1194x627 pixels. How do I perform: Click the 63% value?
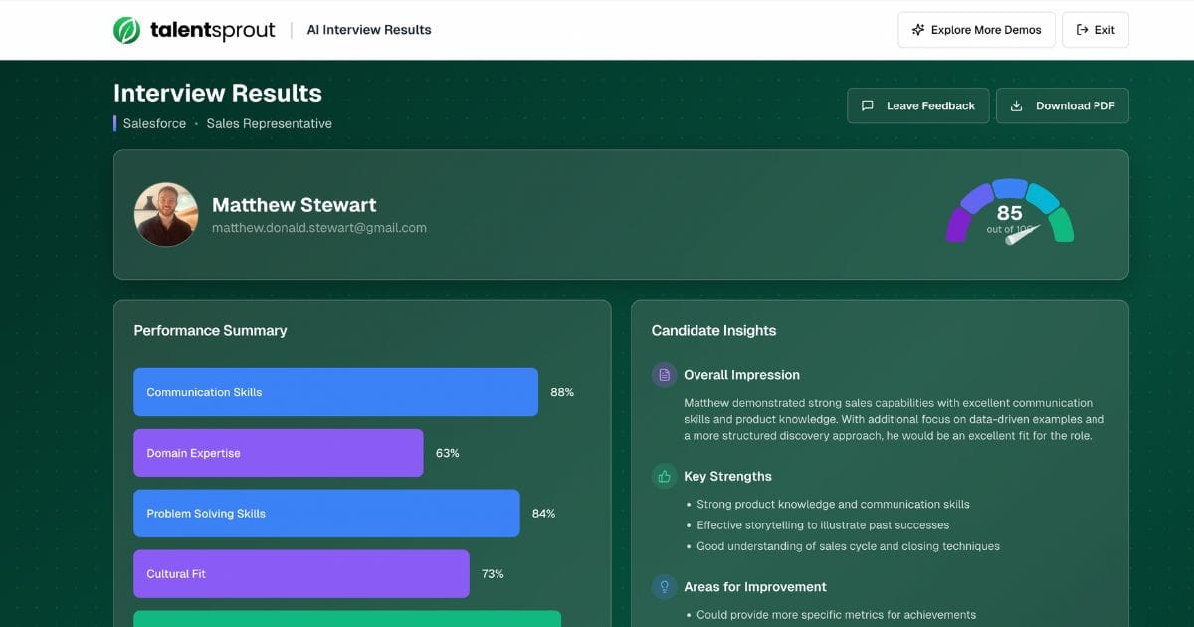coord(448,453)
